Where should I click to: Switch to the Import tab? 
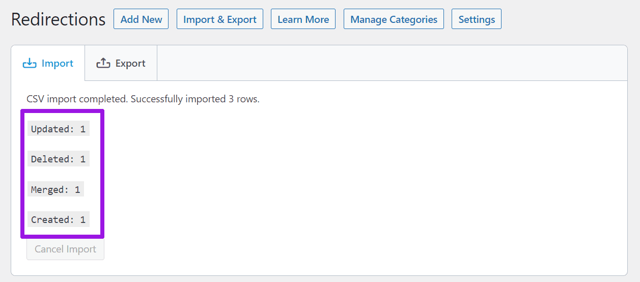point(48,63)
